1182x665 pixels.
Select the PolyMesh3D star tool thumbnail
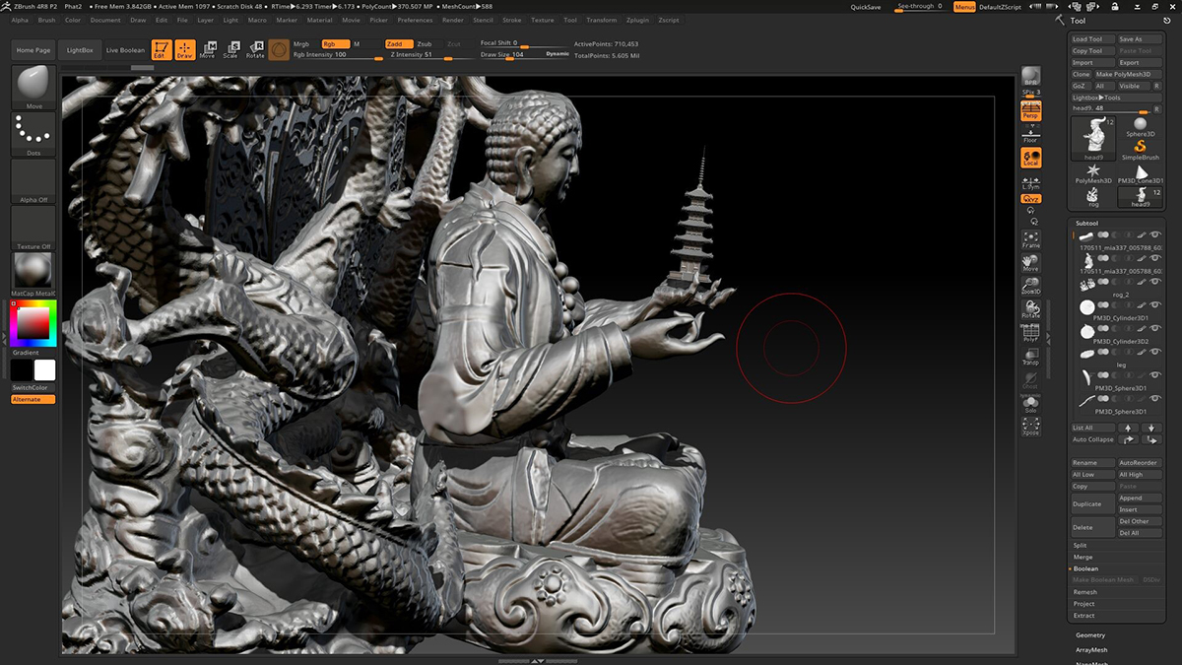(x=1093, y=174)
